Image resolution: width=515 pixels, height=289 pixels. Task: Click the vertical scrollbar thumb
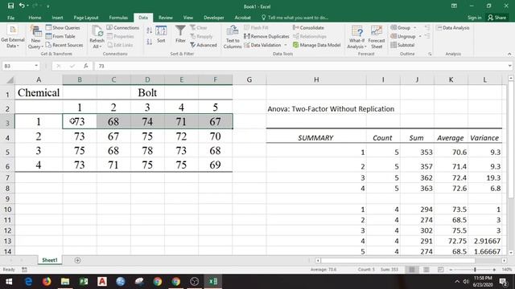511,139
